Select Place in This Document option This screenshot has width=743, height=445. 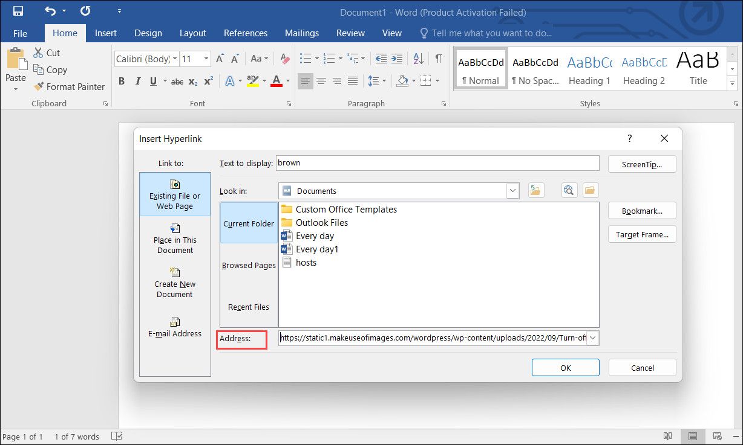point(175,238)
